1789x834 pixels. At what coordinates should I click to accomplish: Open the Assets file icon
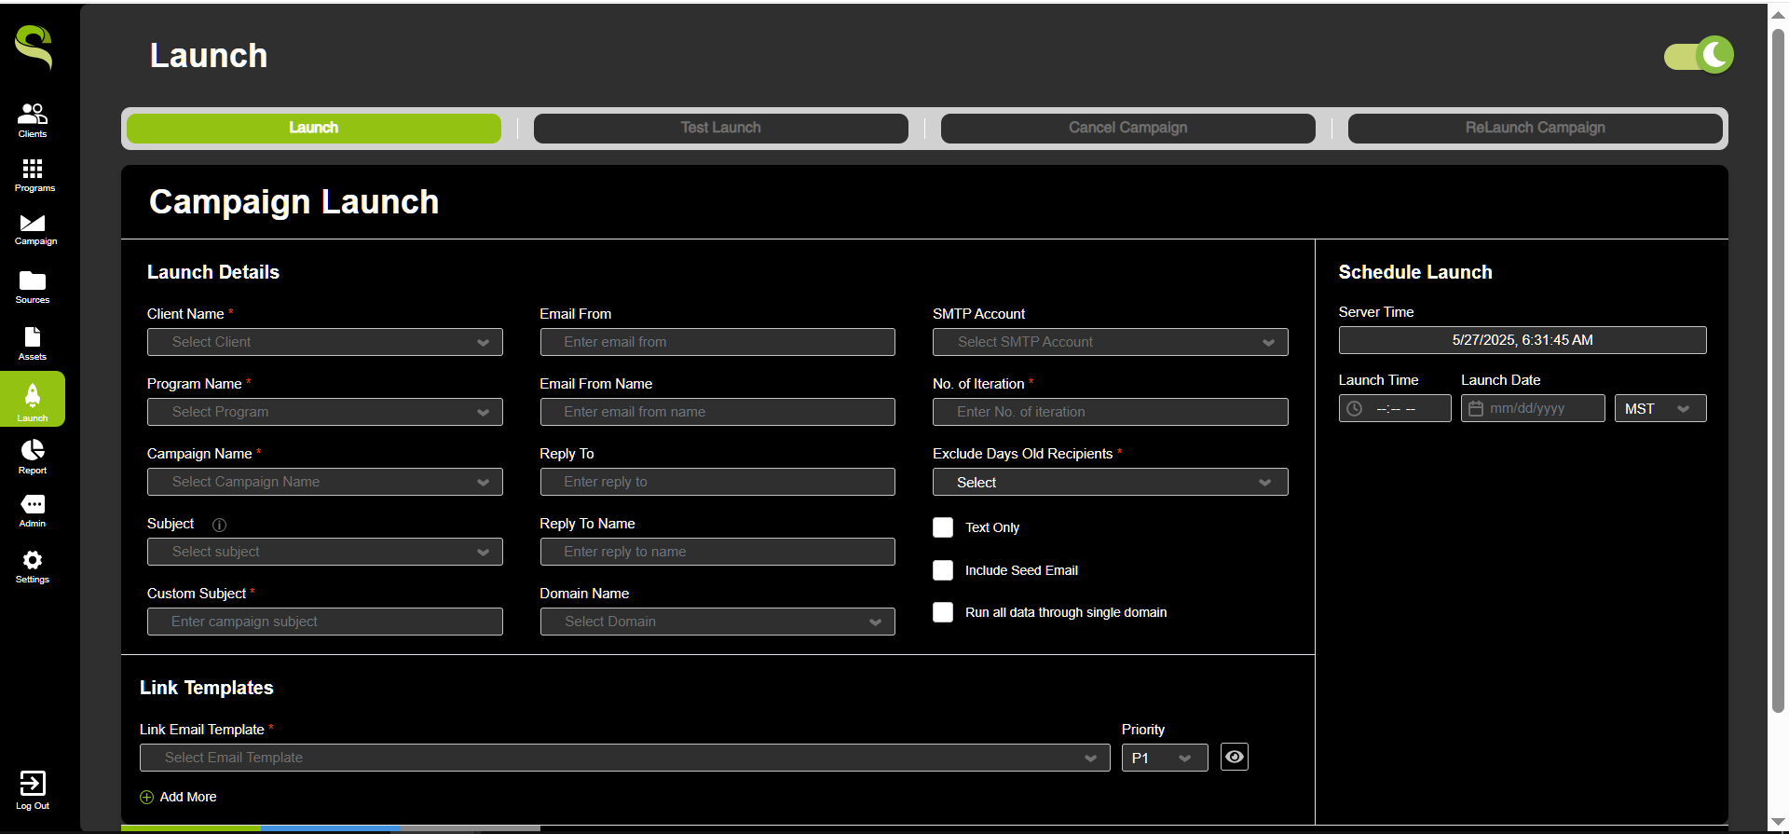coord(33,342)
